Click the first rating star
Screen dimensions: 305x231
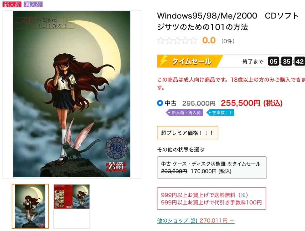pos(161,41)
